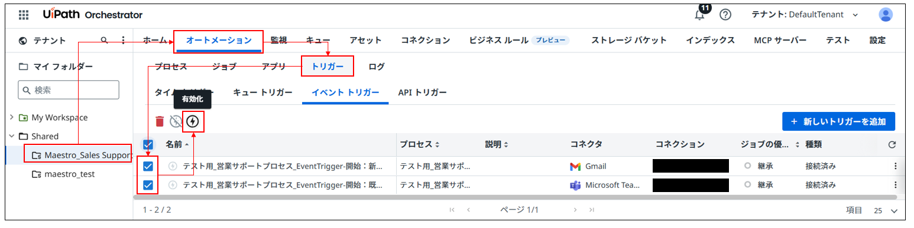
Task: Open the ストレージ バケット tab
Action: pyautogui.click(x=629, y=40)
